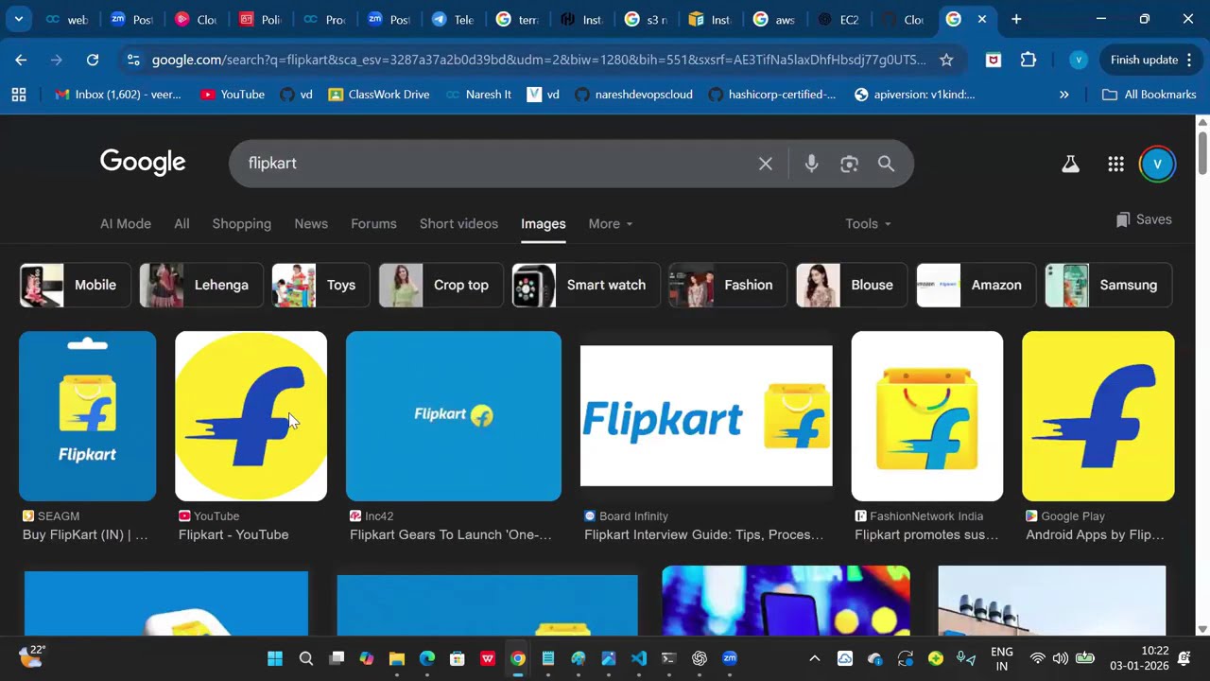Image resolution: width=1210 pixels, height=681 pixels.
Task: Open Zoom from the taskbar
Action: coord(730,658)
